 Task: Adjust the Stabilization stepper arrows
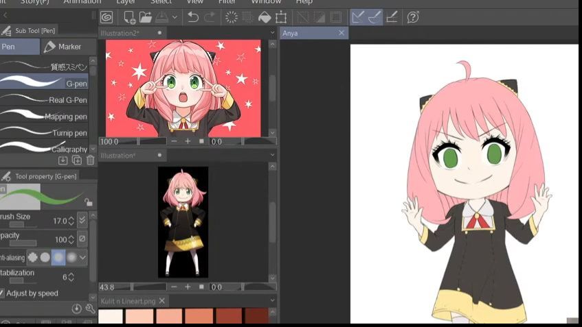[x=71, y=277]
